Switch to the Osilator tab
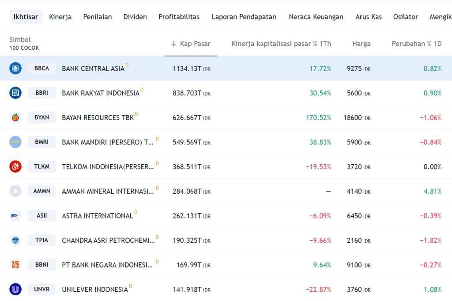Viewport: 452px width, 301px height. (x=405, y=17)
